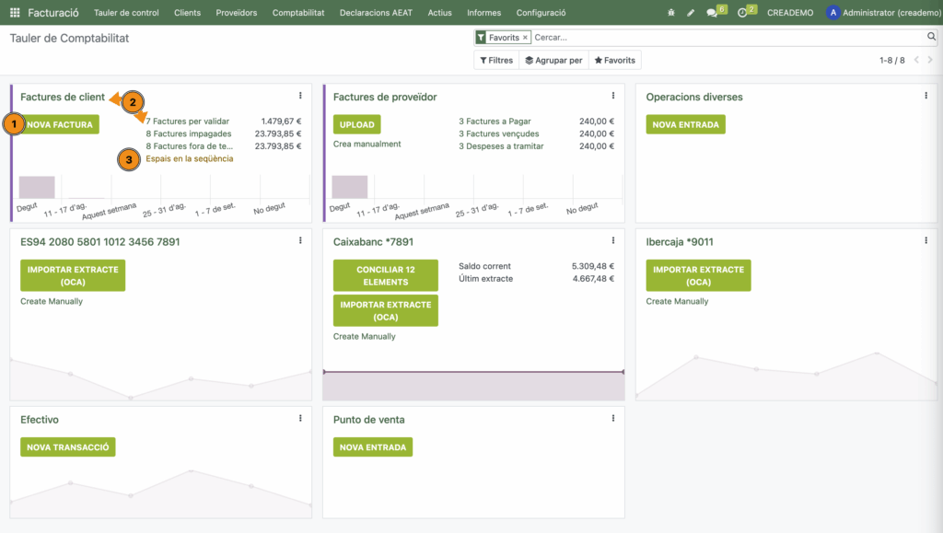The image size is (943, 533).
Task: Open the Comptabilitat menu
Action: click(x=297, y=13)
